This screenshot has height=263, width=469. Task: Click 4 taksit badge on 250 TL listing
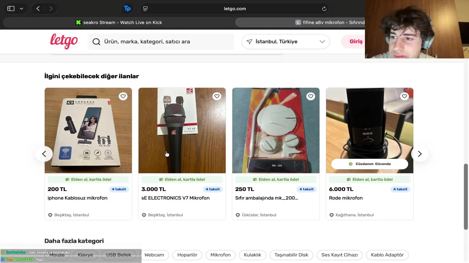click(306, 189)
